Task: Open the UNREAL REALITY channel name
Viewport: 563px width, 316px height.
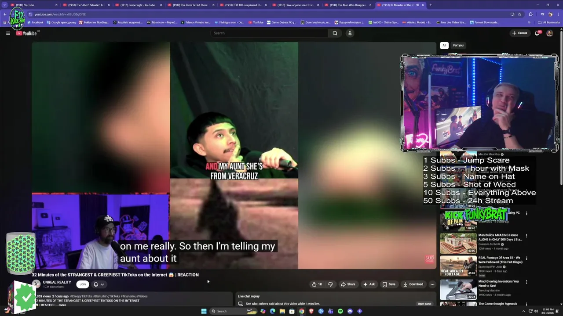Action: pyautogui.click(x=57, y=282)
